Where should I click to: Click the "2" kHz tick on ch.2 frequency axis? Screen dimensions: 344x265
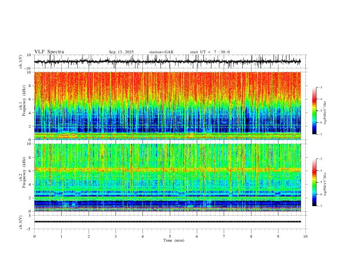[x=30, y=198]
